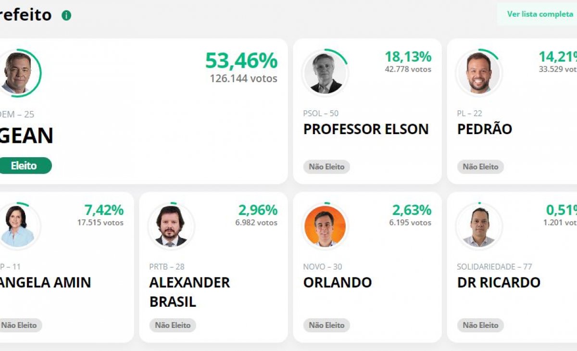
Task: Click Não Eleito badge under Pedrão
Action: click(480, 167)
